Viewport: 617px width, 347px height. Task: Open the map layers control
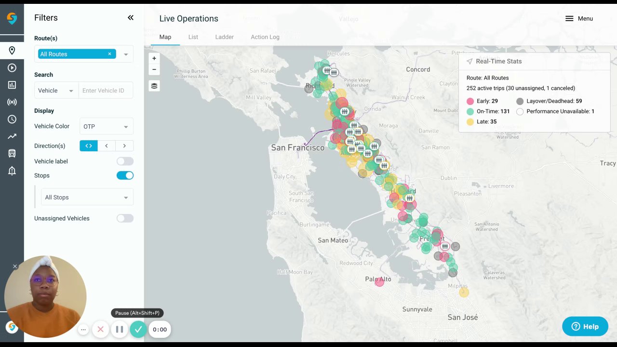[x=154, y=86]
